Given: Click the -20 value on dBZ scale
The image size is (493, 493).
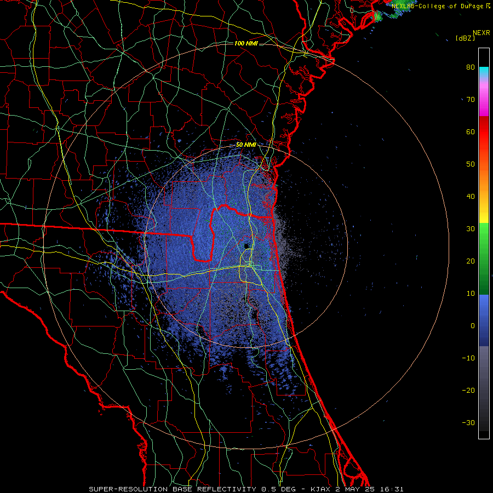Looking at the screenshot, I should [x=468, y=391].
